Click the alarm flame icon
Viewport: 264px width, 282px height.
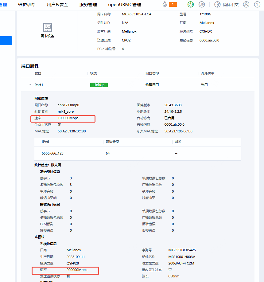coord(165,5)
